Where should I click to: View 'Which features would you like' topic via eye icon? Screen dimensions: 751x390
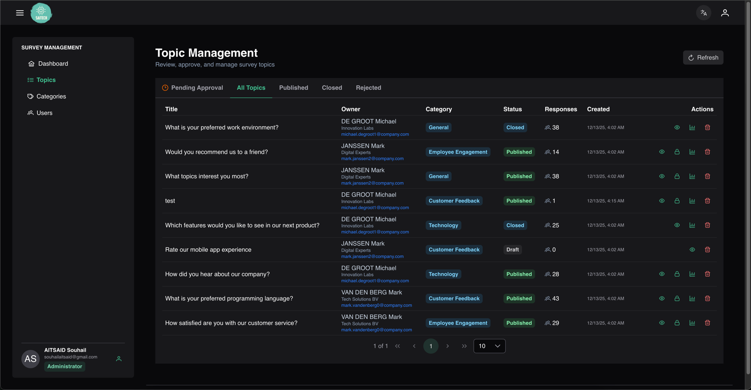point(677,225)
